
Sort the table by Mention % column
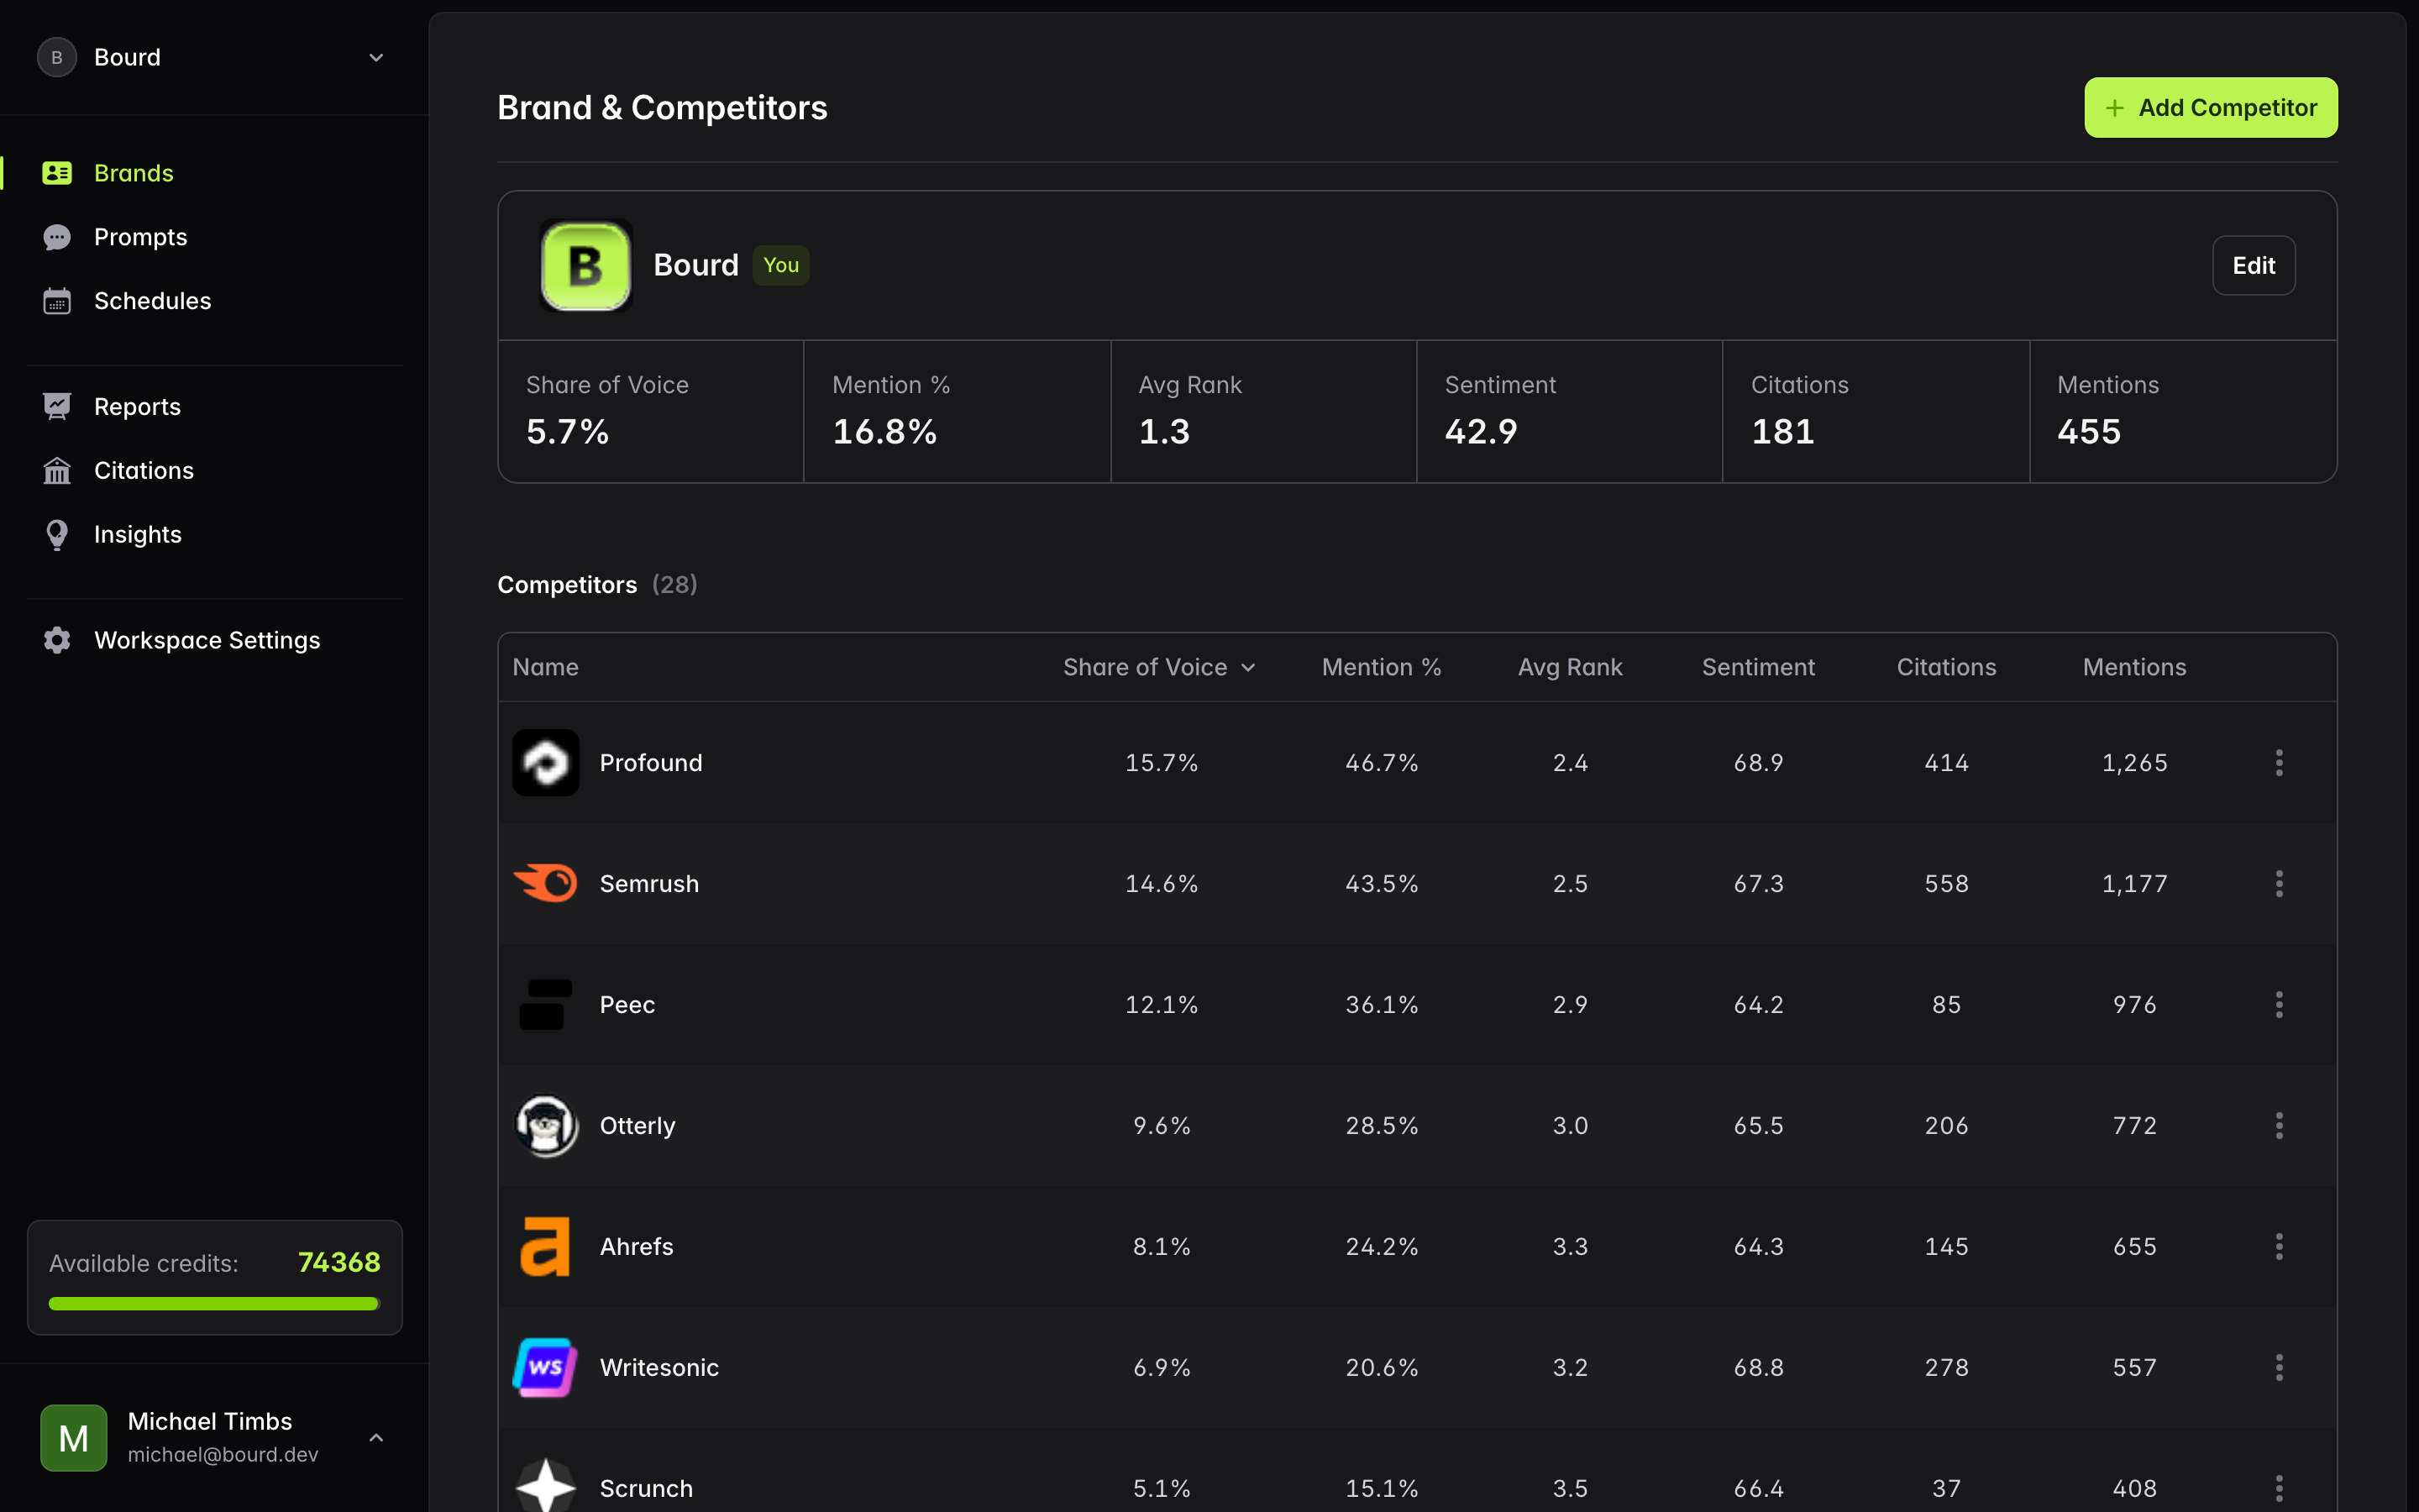click(x=1381, y=667)
